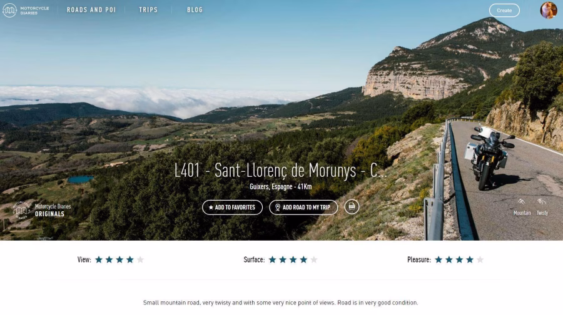563x315 pixels.
Task: Click the Motorcycle Diaries Originals badge
Action: click(x=42, y=210)
